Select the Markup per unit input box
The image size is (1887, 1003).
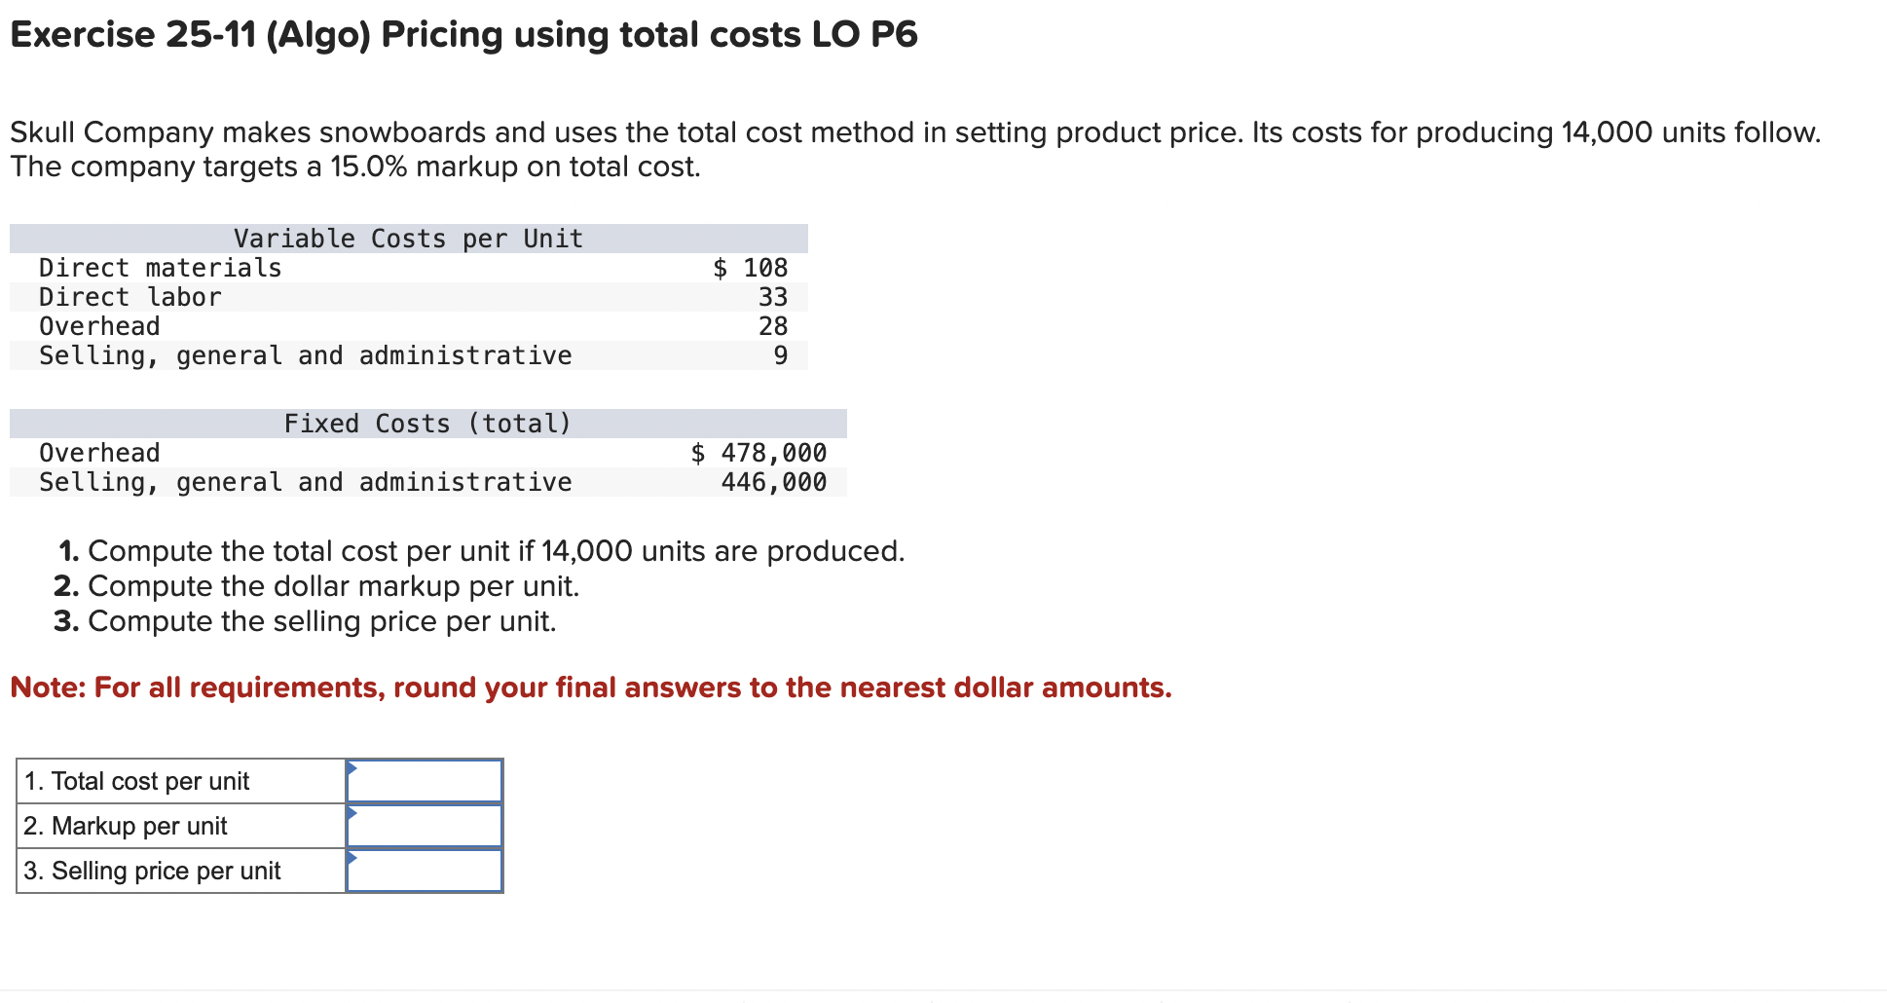tap(424, 825)
